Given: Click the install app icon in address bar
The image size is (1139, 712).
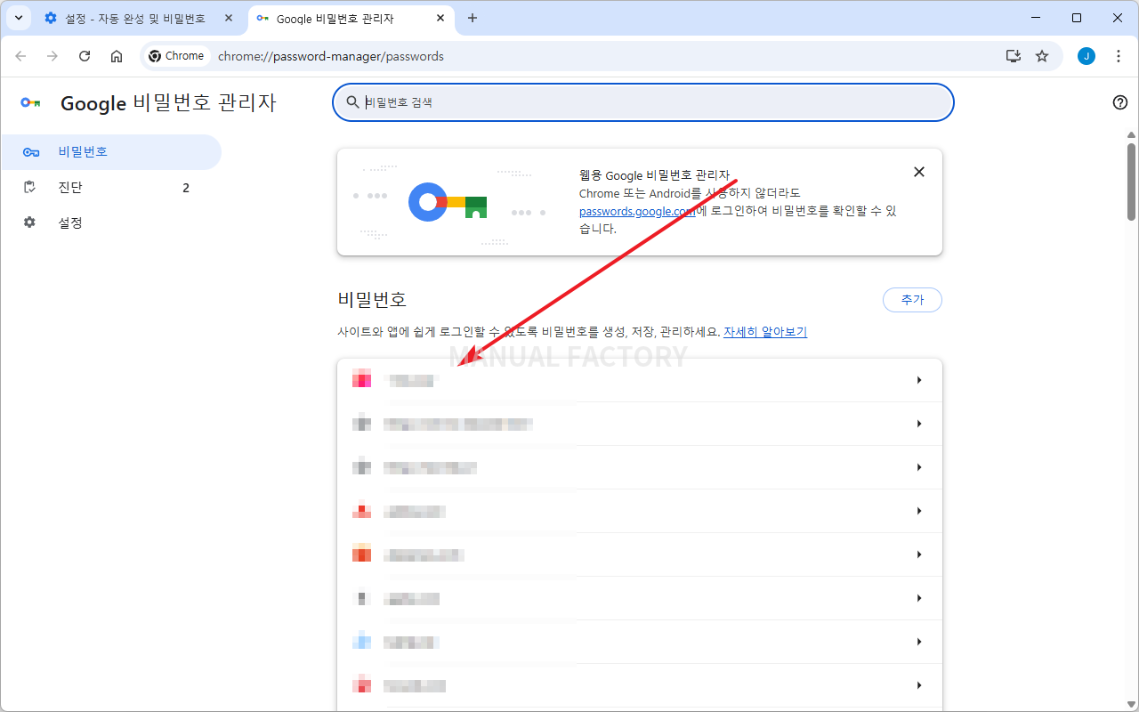Looking at the screenshot, I should pos(1014,56).
